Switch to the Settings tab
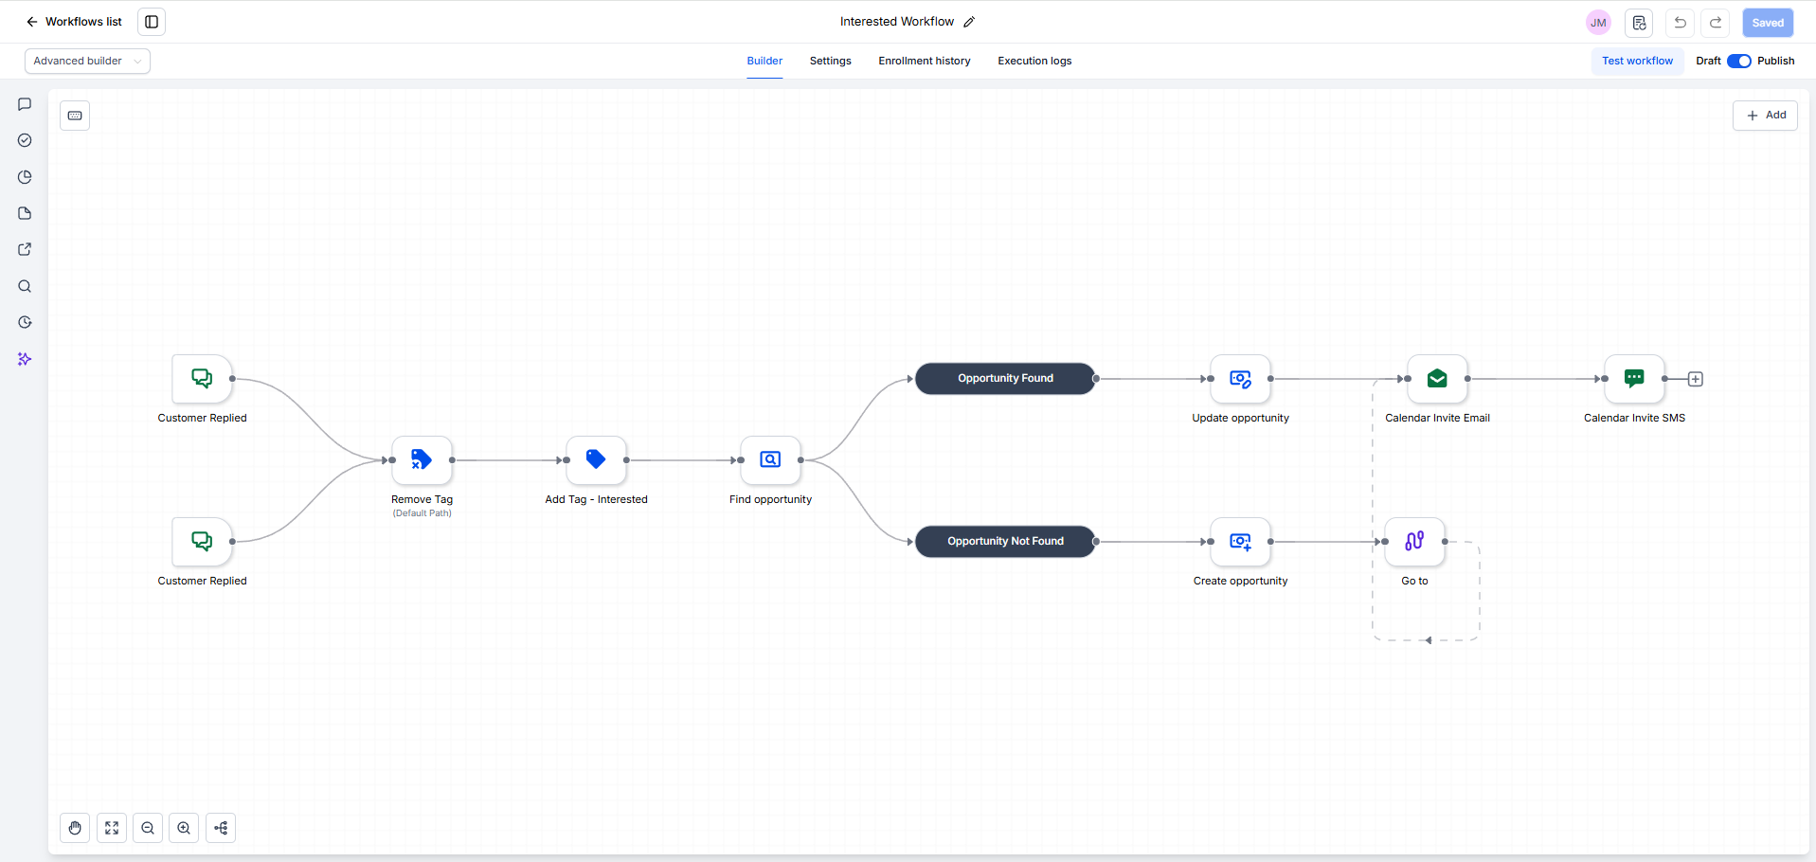The width and height of the screenshot is (1816, 862). coord(830,61)
